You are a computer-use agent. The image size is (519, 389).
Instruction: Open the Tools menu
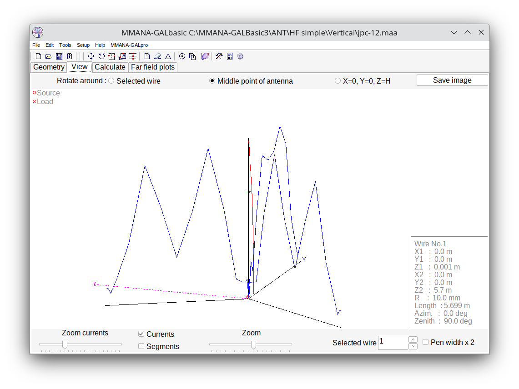click(x=65, y=45)
